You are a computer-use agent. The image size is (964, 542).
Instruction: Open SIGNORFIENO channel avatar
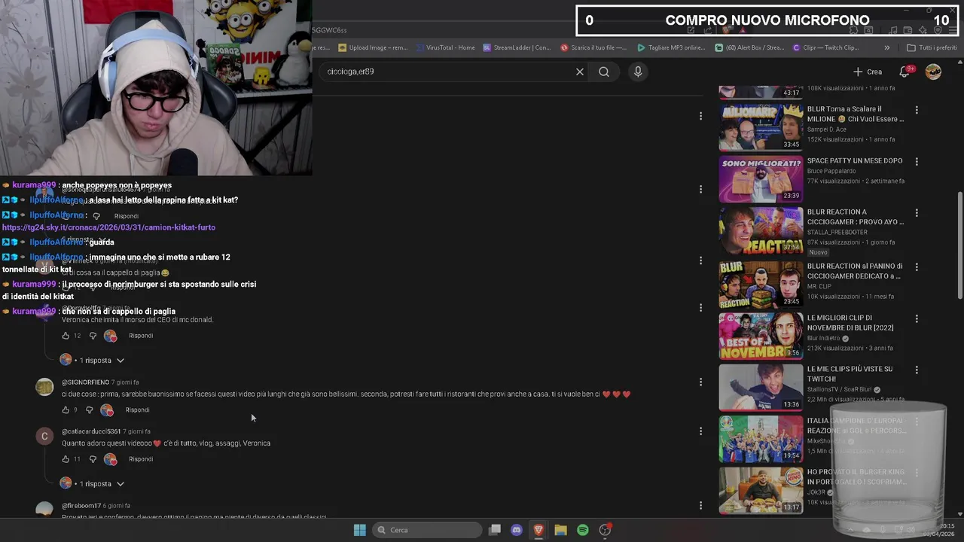coord(44,388)
